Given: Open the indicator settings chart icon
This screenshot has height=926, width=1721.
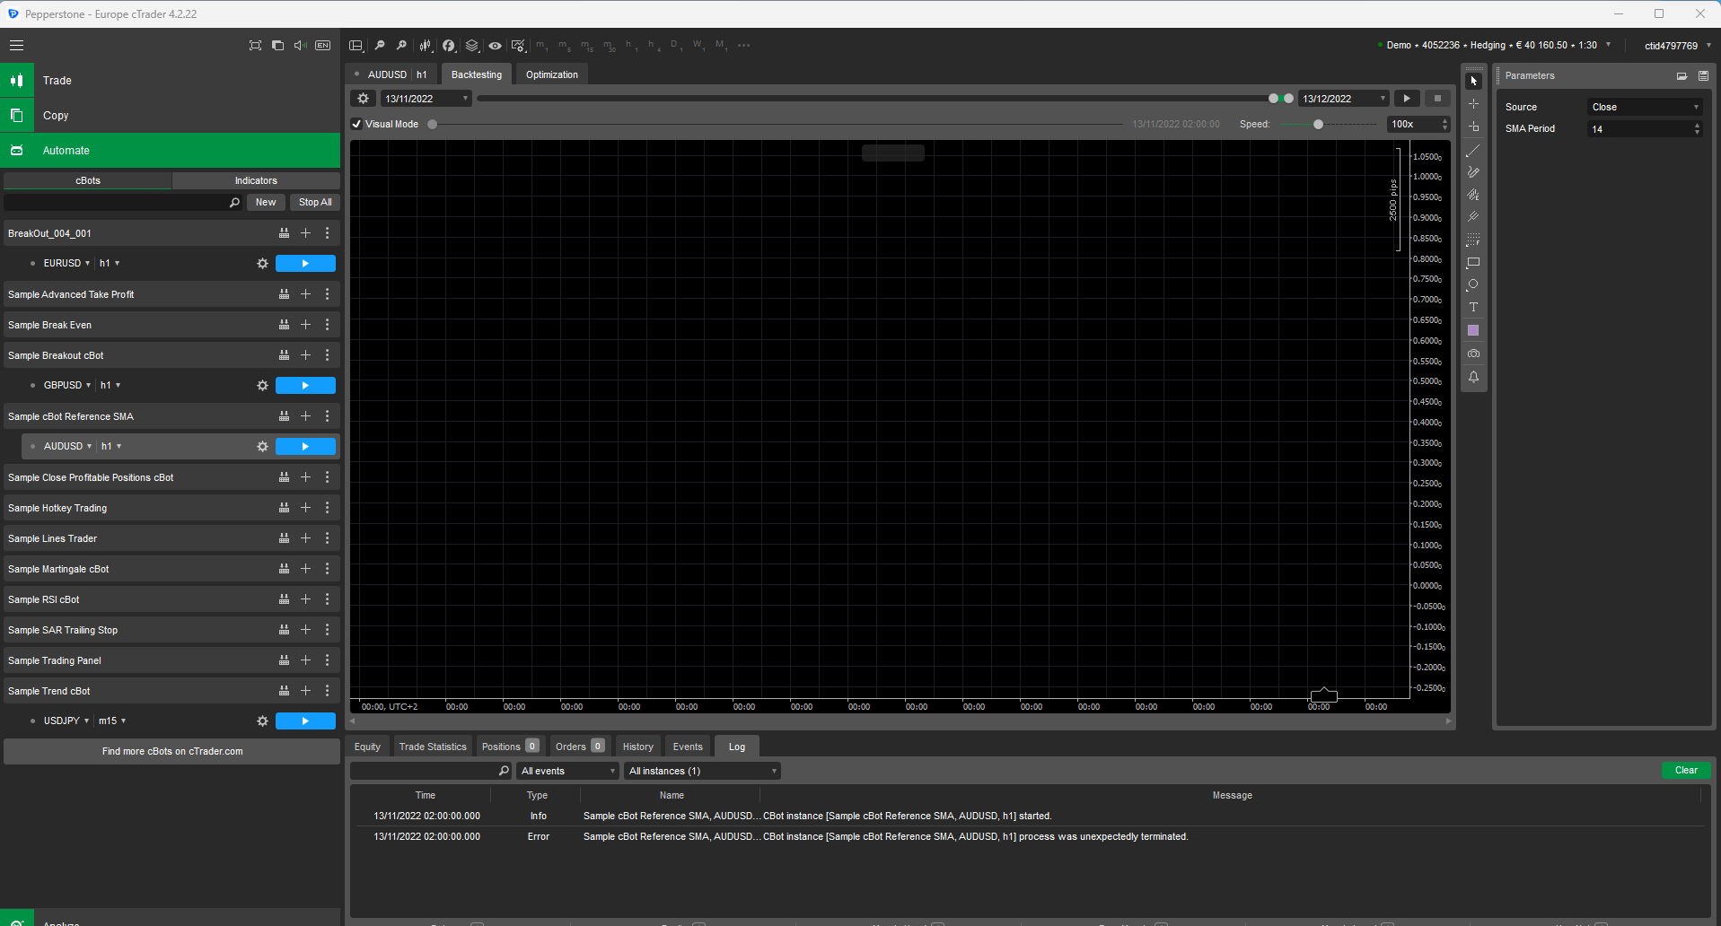Looking at the screenshot, I should (518, 45).
